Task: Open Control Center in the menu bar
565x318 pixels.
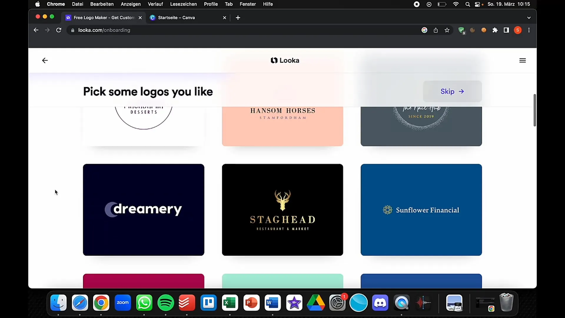Action: pos(478,4)
